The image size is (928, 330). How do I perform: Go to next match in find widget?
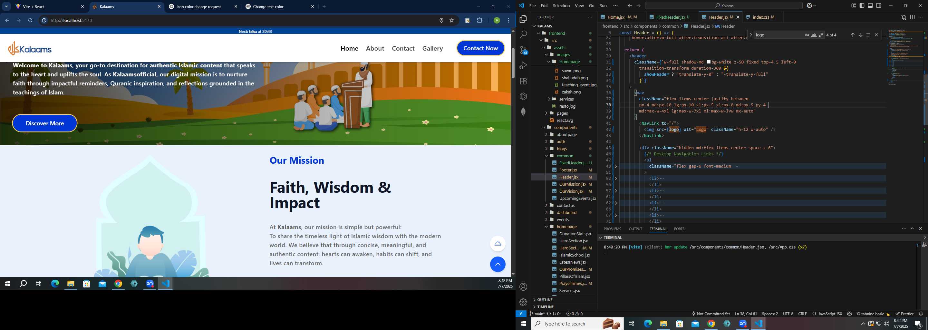(x=860, y=35)
